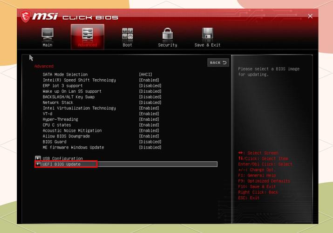
Task: Open the USB Configuration submenu entry
Action: [x=63, y=158]
